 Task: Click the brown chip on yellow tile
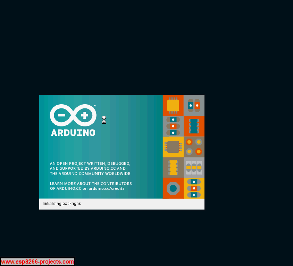(x=173, y=147)
